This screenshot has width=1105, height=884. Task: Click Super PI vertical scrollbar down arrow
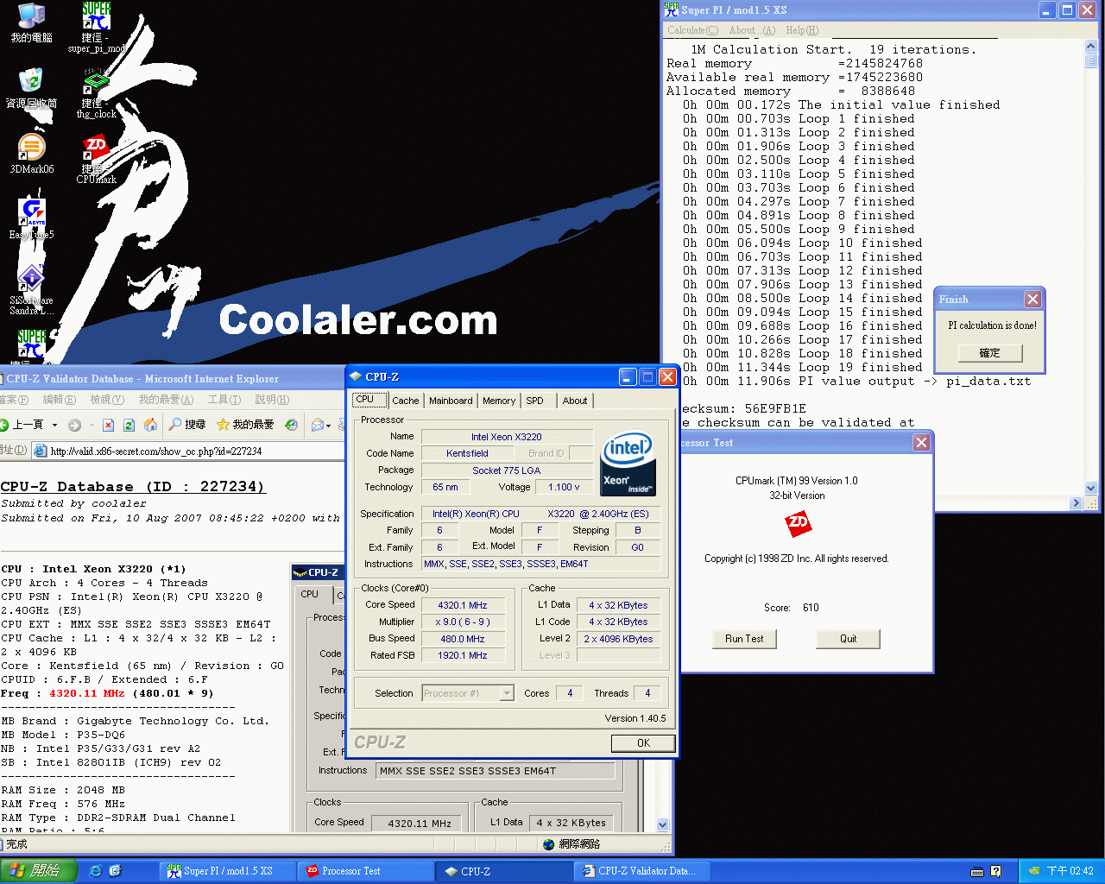1090,488
